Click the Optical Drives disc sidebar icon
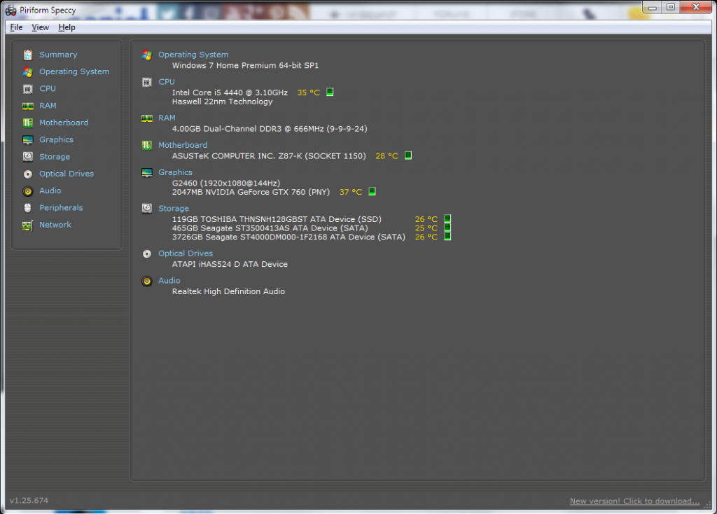Screen dimensions: 717x514 click(28, 174)
